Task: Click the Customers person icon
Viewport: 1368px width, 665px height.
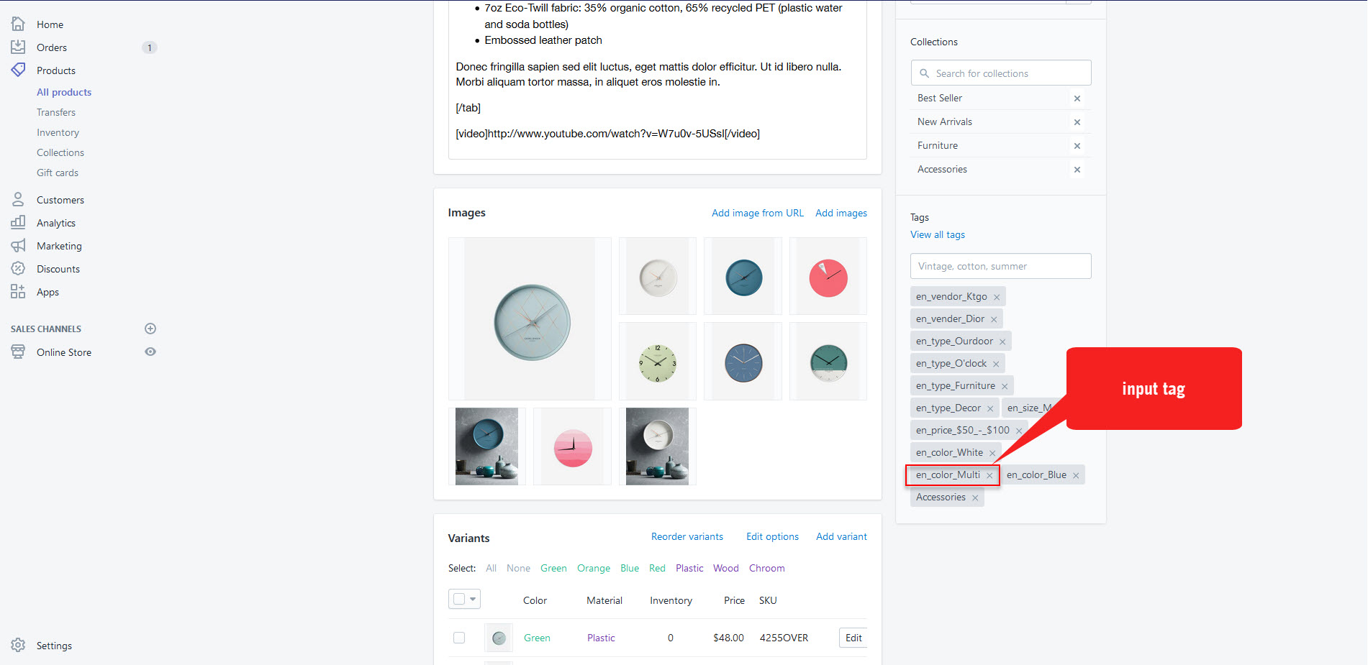Action: tap(18, 199)
